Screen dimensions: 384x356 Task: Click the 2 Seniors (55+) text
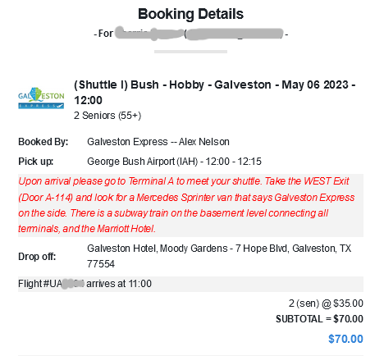[107, 116]
